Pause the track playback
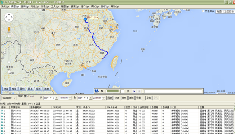This screenshot has height=134, width=235. point(139,91)
